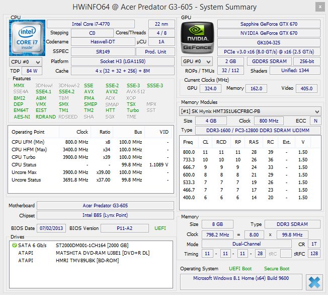Screen dimensions: 328x295
Task: Click the PCIe v3.0 x16 link field
Action: click(x=269, y=52)
